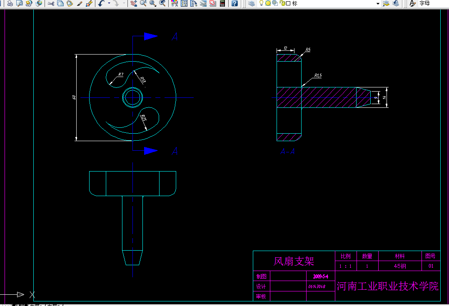449x306 pixels.
Task: Click the scale value 1:1
Action: (x=345, y=266)
